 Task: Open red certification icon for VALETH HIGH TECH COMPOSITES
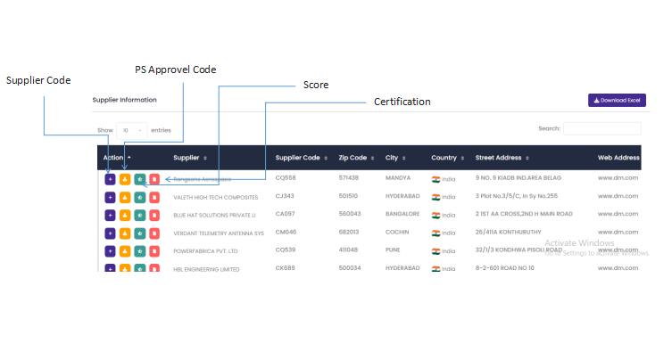(154, 197)
